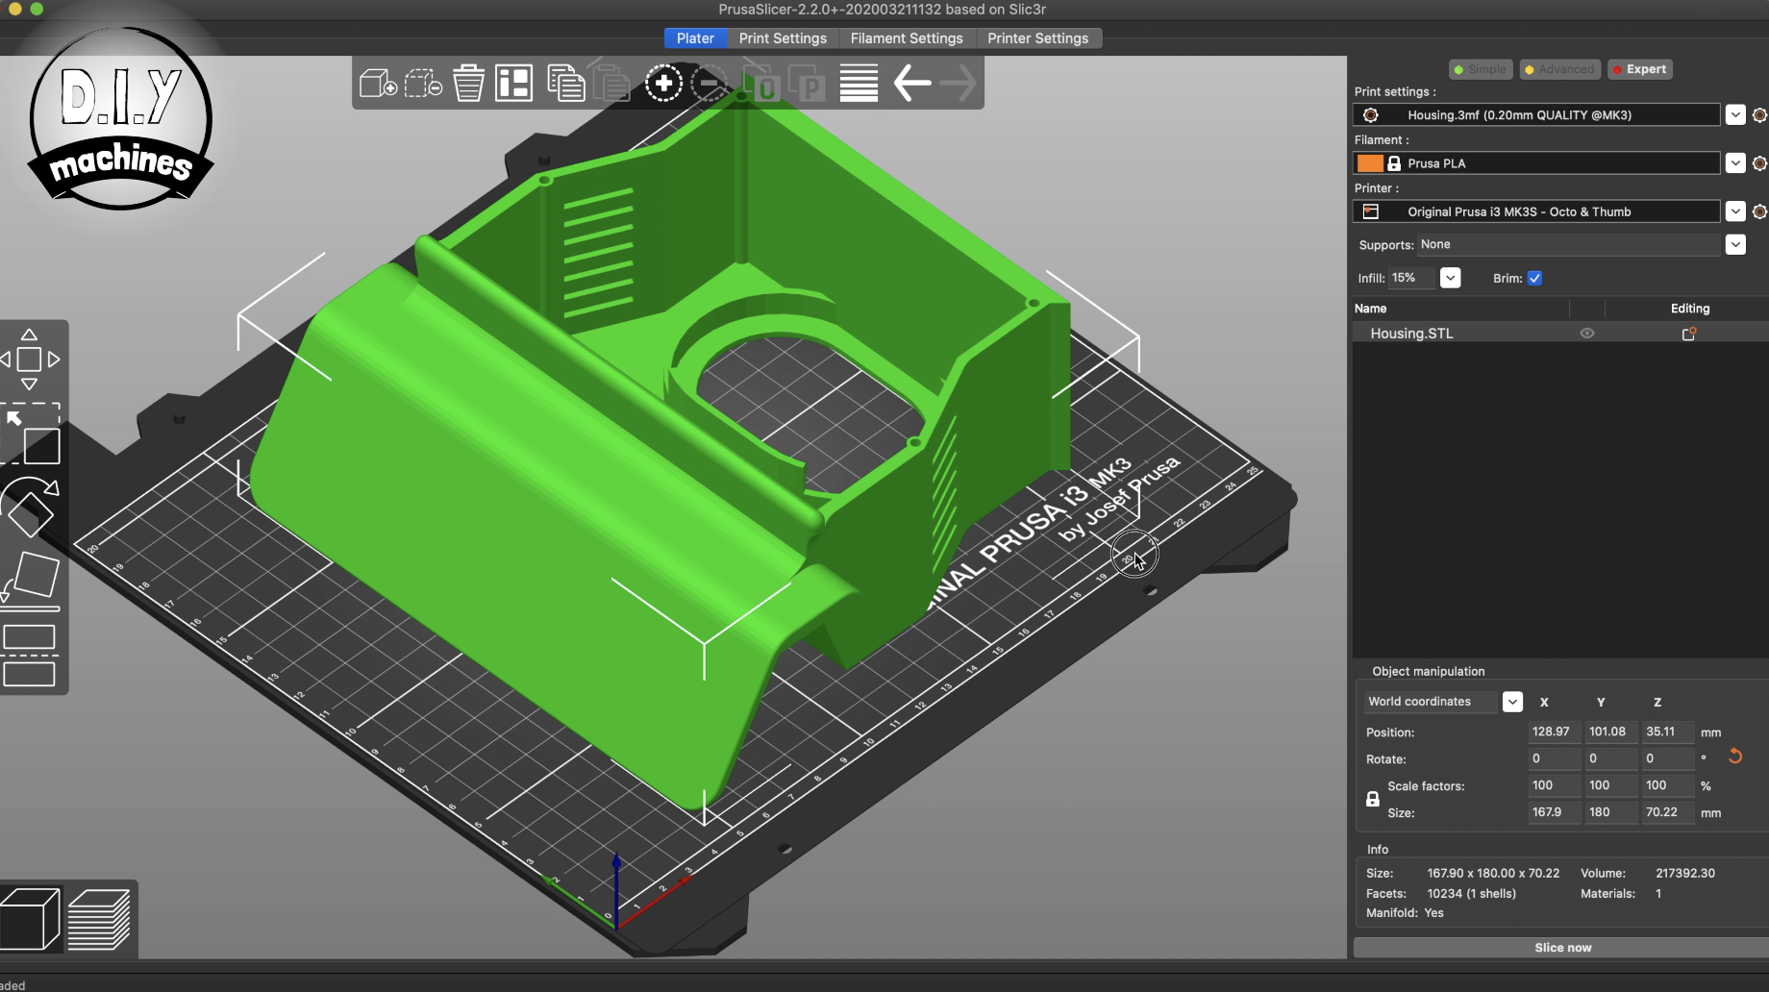This screenshot has width=1769, height=992.
Task: Click the Size Z field
Action: [1667, 812]
